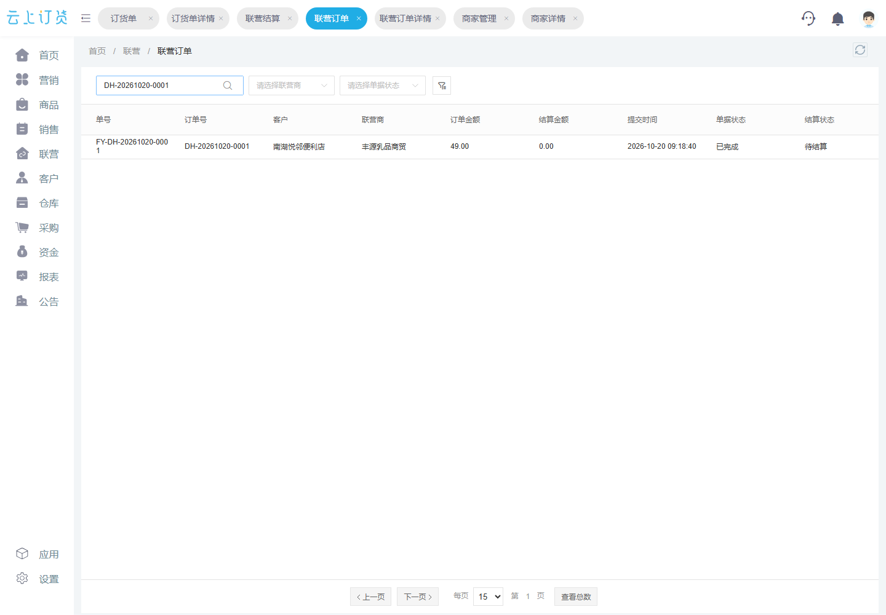Click the 上一页 button

(x=371, y=597)
